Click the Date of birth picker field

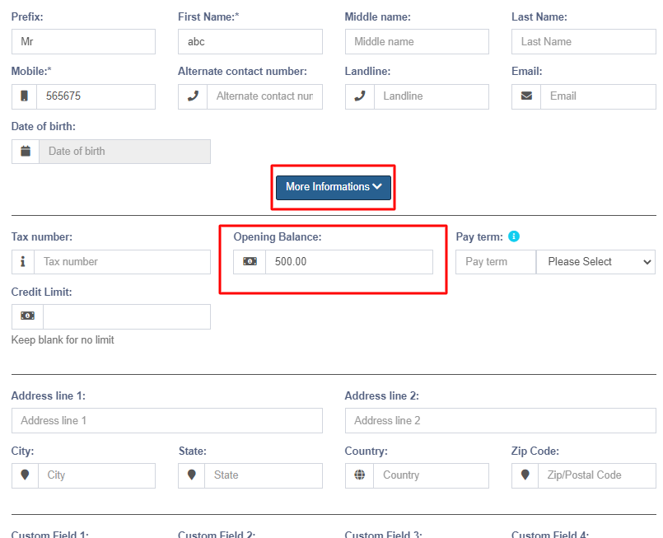[x=124, y=152]
